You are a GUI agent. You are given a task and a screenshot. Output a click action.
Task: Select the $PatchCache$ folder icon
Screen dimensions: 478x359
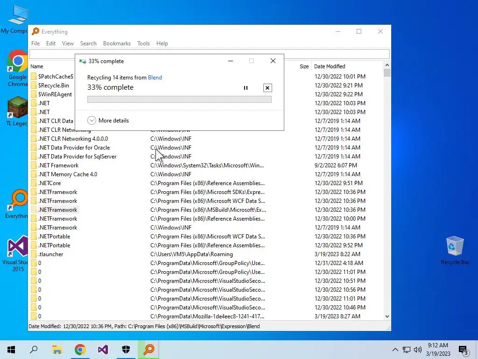pos(34,76)
